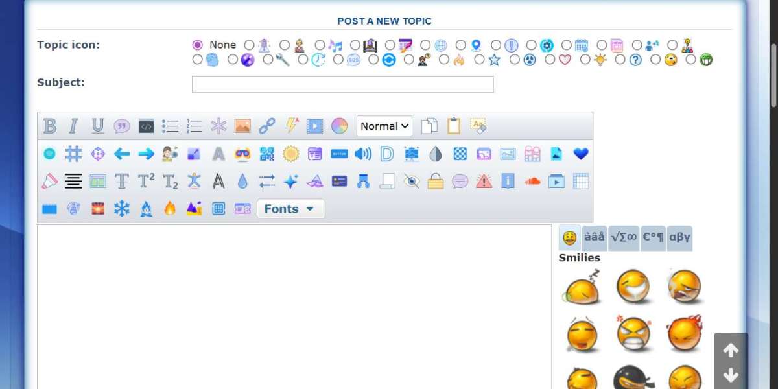Image resolution: width=778 pixels, height=389 pixels.
Task: Click the blue heart icon
Action: tap(581, 154)
